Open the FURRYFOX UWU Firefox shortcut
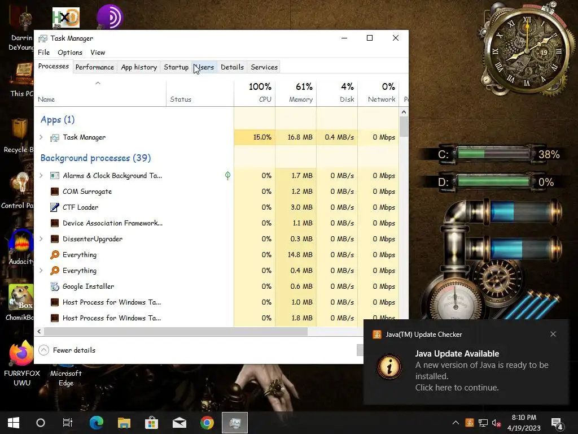 [21, 354]
